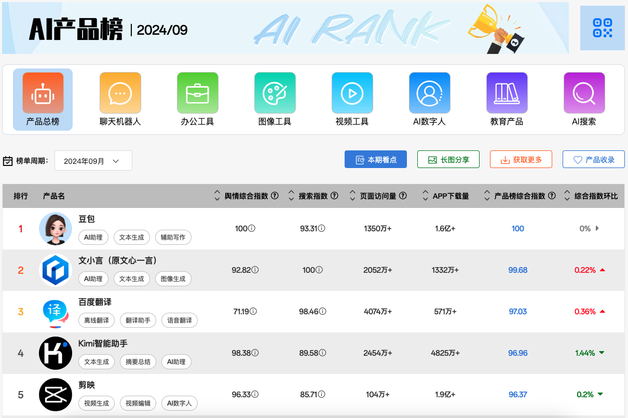Open 百度翻译 product name link
The image size is (628, 418).
point(95,302)
